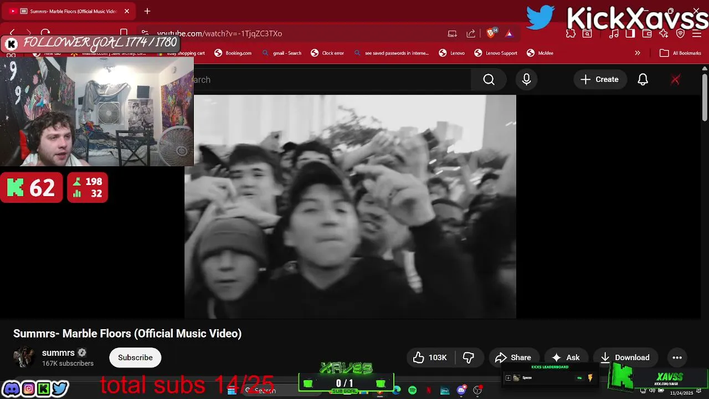
Task: Toggle the browser sidebar panel icon
Action: pyautogui.click(x=630, y=34)
